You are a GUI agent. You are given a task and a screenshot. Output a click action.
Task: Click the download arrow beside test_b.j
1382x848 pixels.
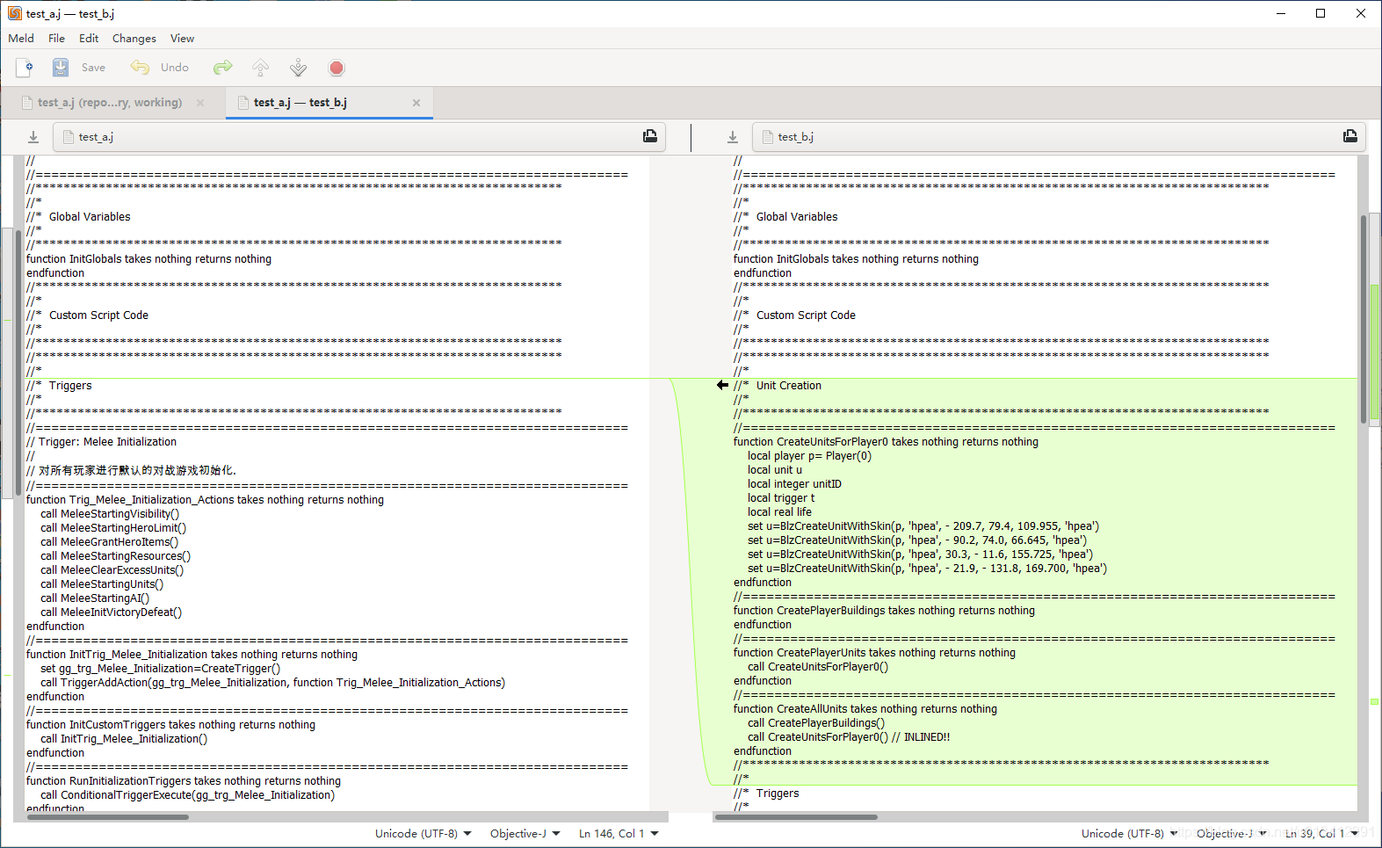coord(733,137)
